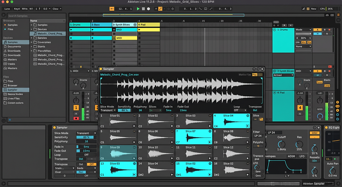Turn the Cutoff knob at 1.8kHz
This screenshot has height=187, width=342.
281,144
